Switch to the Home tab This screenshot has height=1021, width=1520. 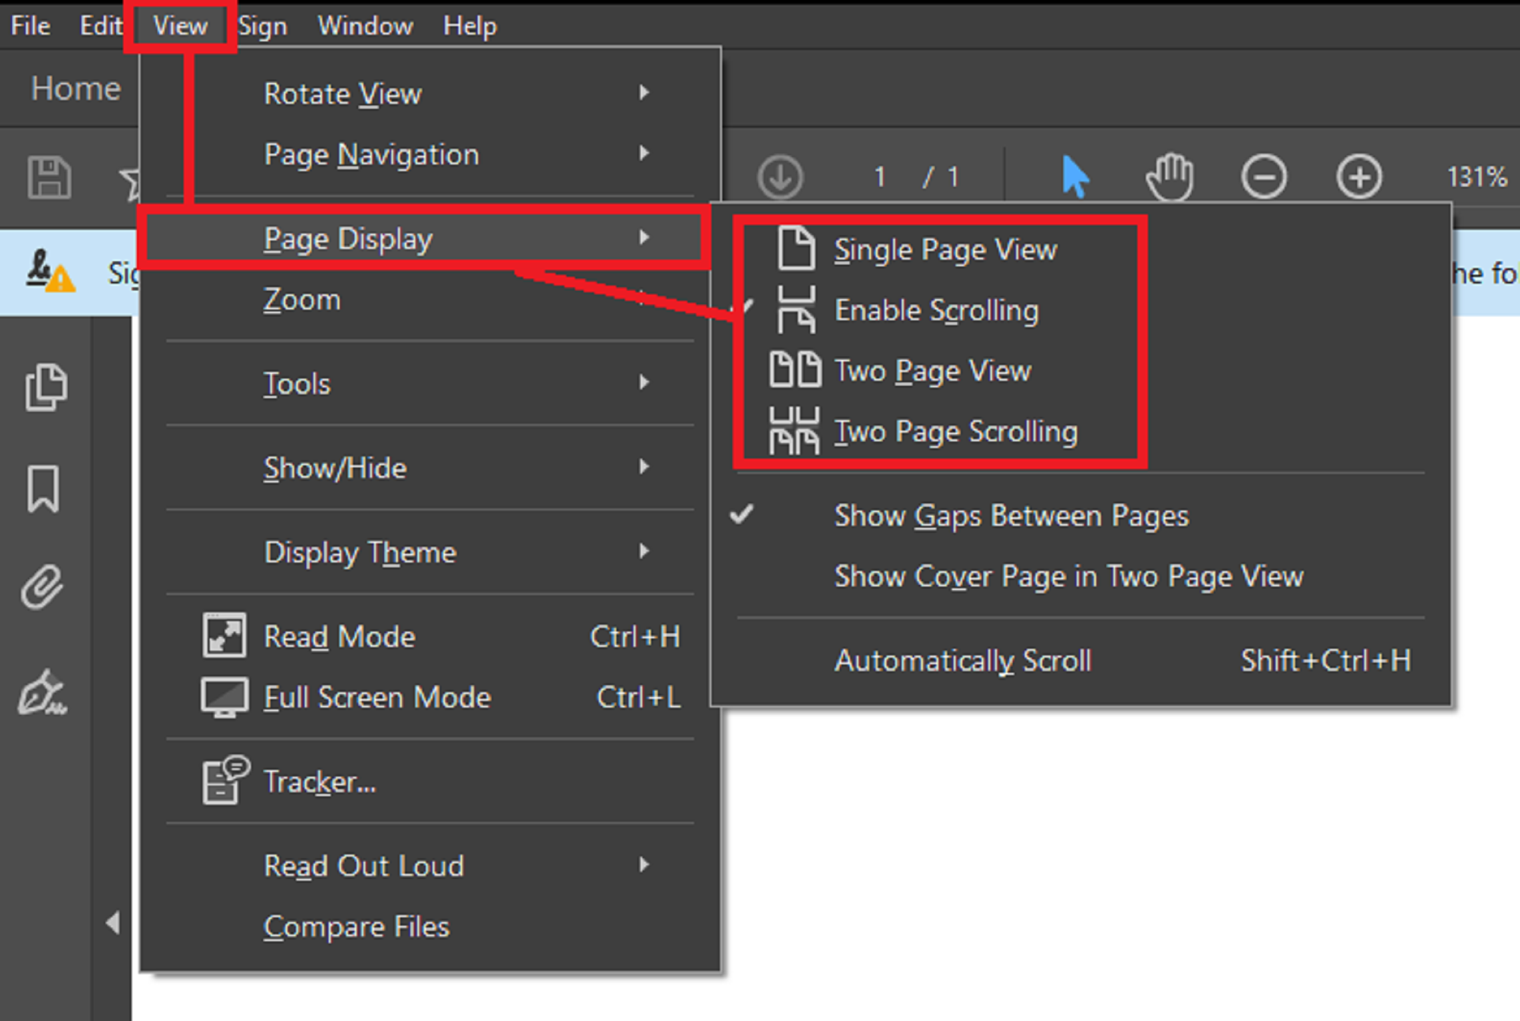(x=75, y=87)
